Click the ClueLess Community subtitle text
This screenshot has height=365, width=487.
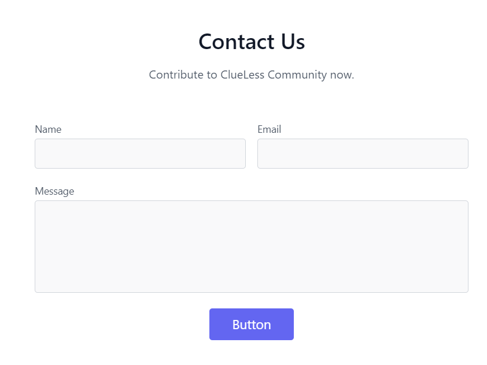pyautogui.click(x=252, y=75)
